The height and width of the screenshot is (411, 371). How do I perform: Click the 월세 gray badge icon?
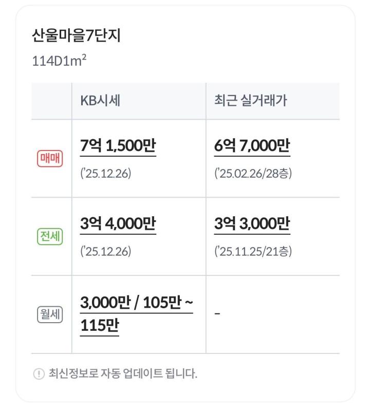click(50, 314)
